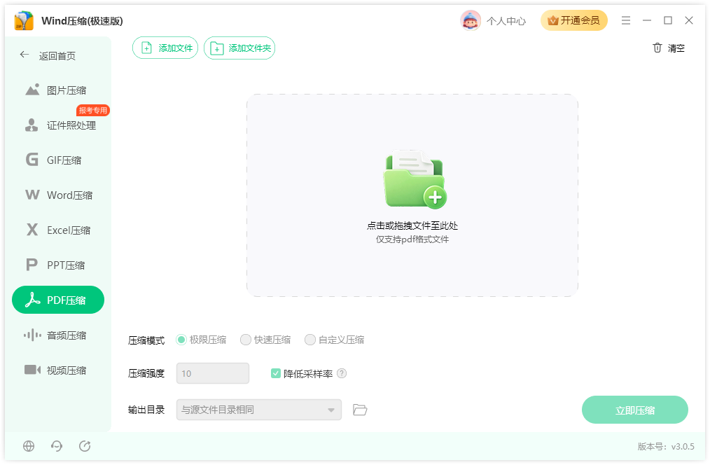Select the 快速压缩 radio button
Image resolution: width=710 pixels, height=465 pixels.
click(246, 340)
